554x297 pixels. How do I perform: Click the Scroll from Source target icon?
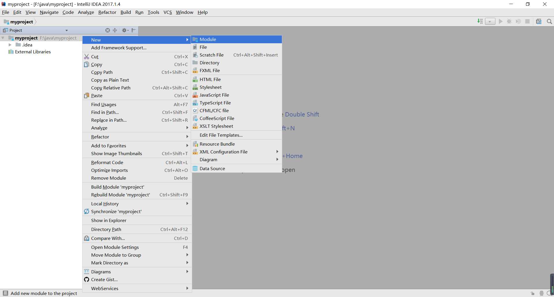pos(108,30)
